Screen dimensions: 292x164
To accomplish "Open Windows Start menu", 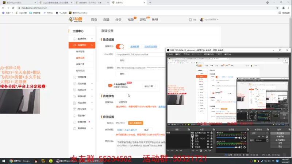I will tap(3, 161).
